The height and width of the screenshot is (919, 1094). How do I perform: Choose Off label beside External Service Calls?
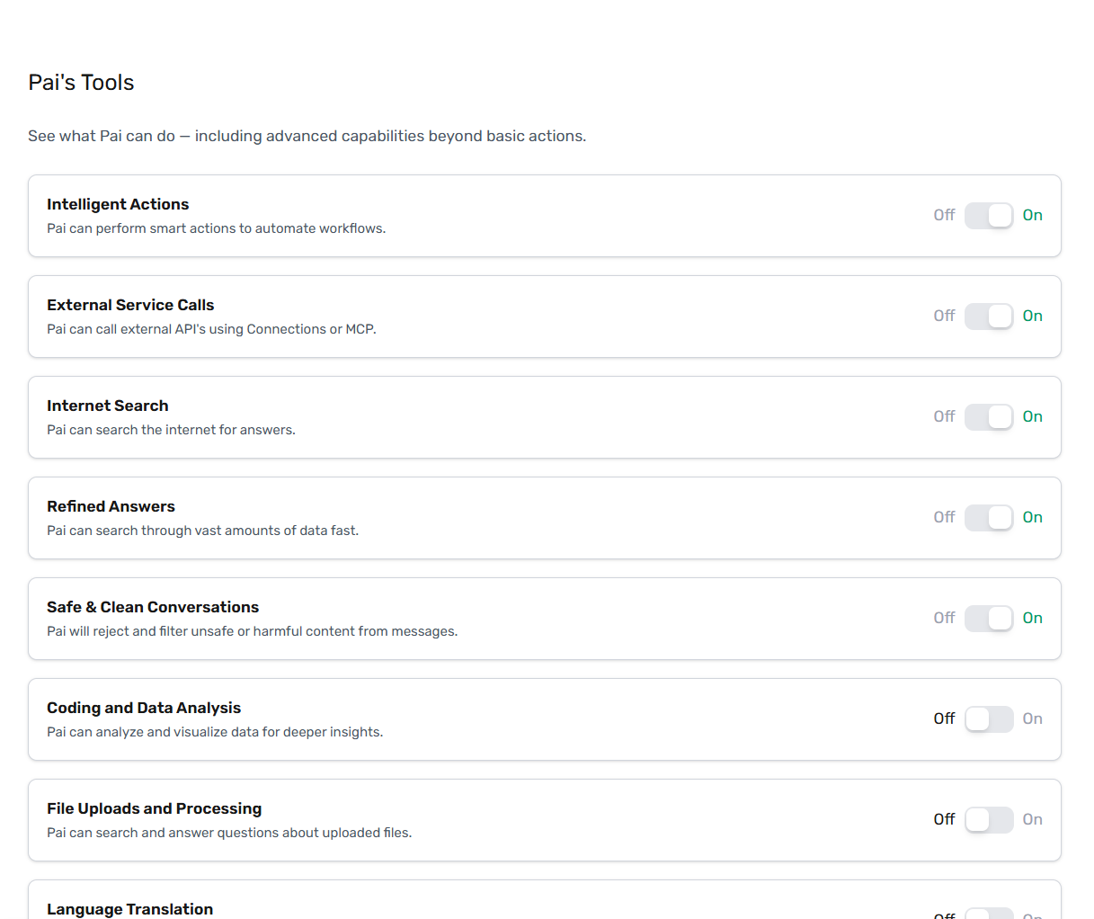[944, 316]
